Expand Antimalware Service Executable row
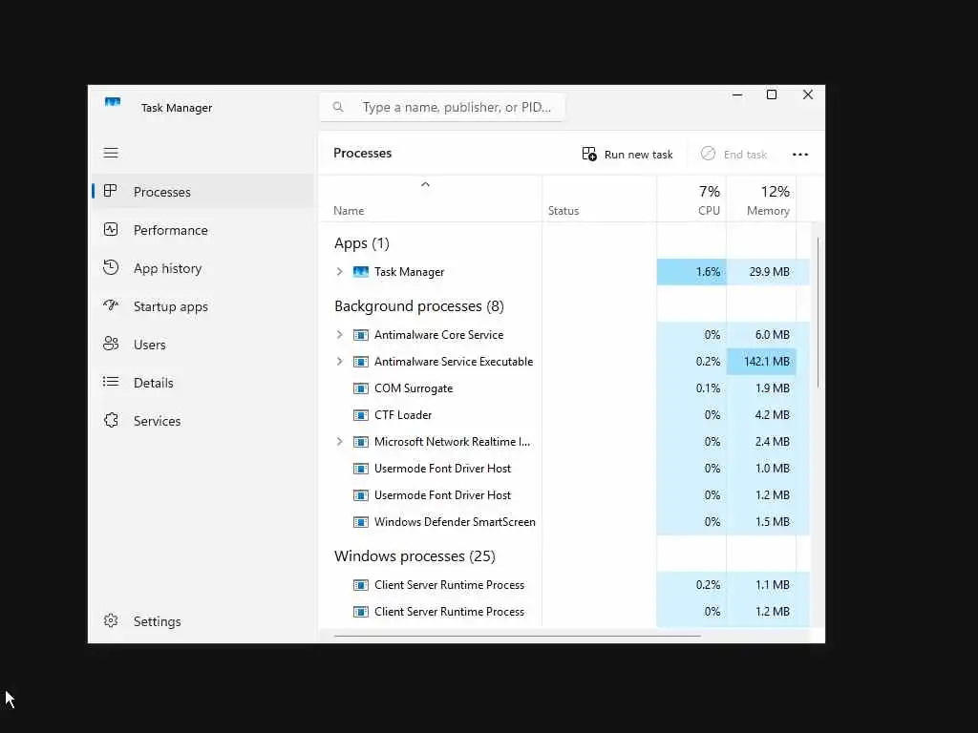 click(339, 362)
